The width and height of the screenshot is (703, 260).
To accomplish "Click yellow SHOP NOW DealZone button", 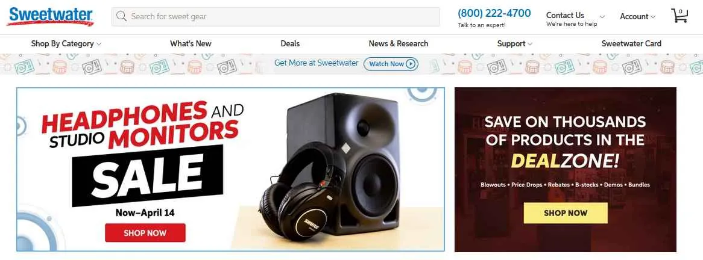I will point(566,213).
